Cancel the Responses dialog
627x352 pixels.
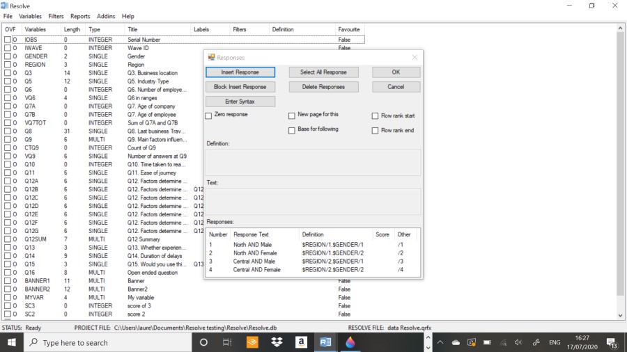(x=396, y=87)
